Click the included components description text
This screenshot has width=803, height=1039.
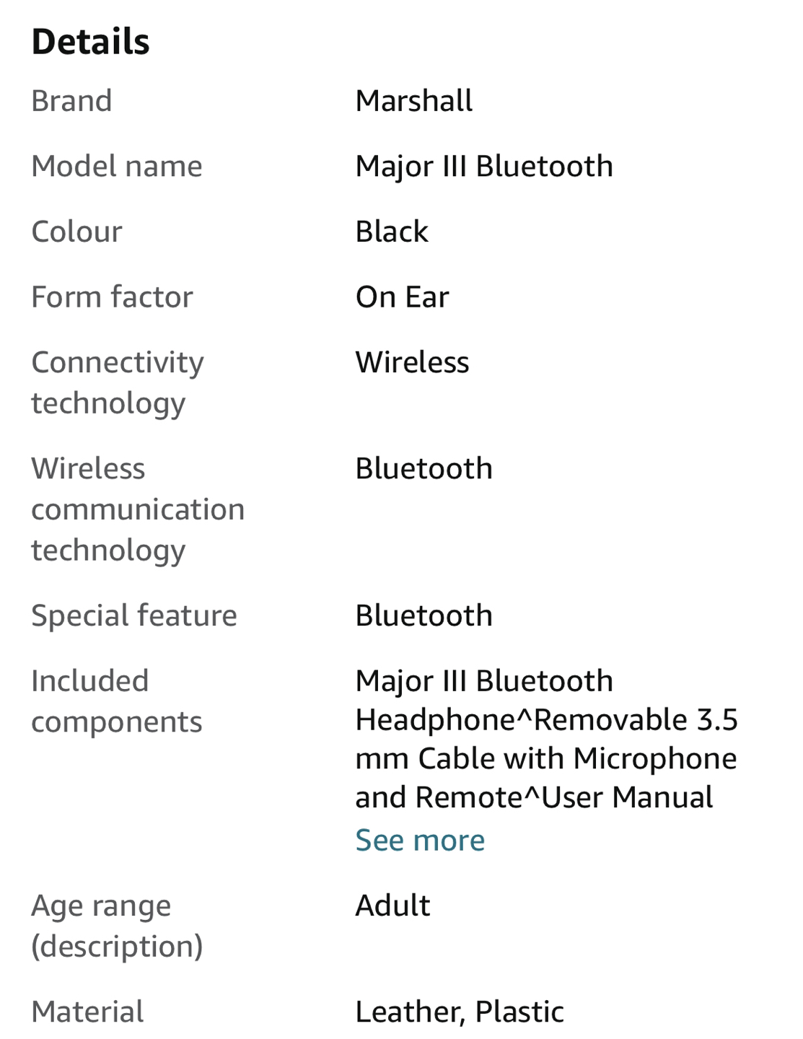pyautogui.click(x=547, y=740)
